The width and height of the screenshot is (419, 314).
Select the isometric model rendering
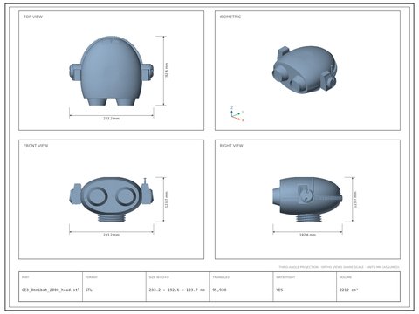click(306, 70)
